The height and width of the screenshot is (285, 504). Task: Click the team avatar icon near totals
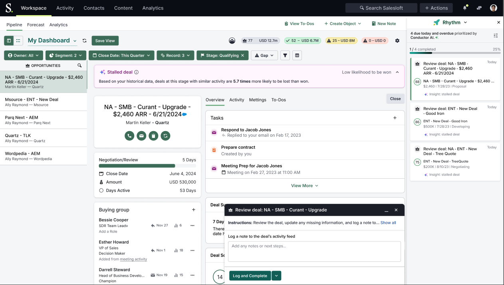coord(232,40)
